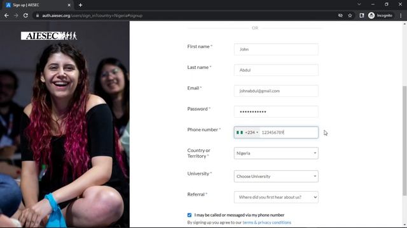Viewport: 407px width, 228px height.
Task: Uncheck the phone contact consent checkbox
Action: pyautogui.click(x=190, y=215)
